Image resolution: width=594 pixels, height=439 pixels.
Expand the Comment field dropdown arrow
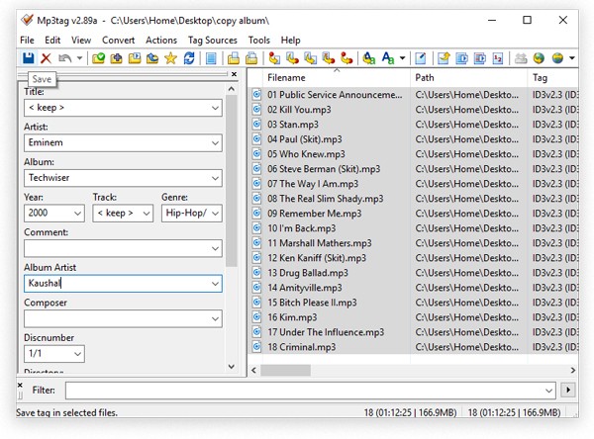pos(215,248)
